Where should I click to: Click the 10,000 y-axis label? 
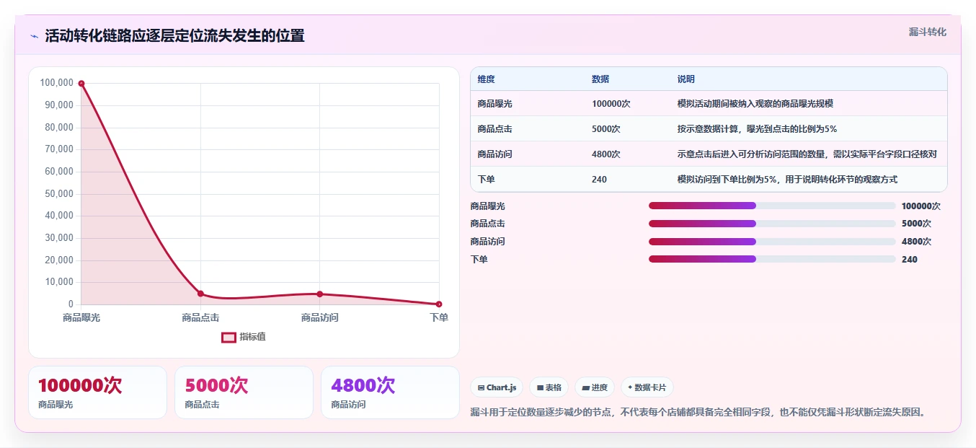pyautogui.click(x=59, y=282)
